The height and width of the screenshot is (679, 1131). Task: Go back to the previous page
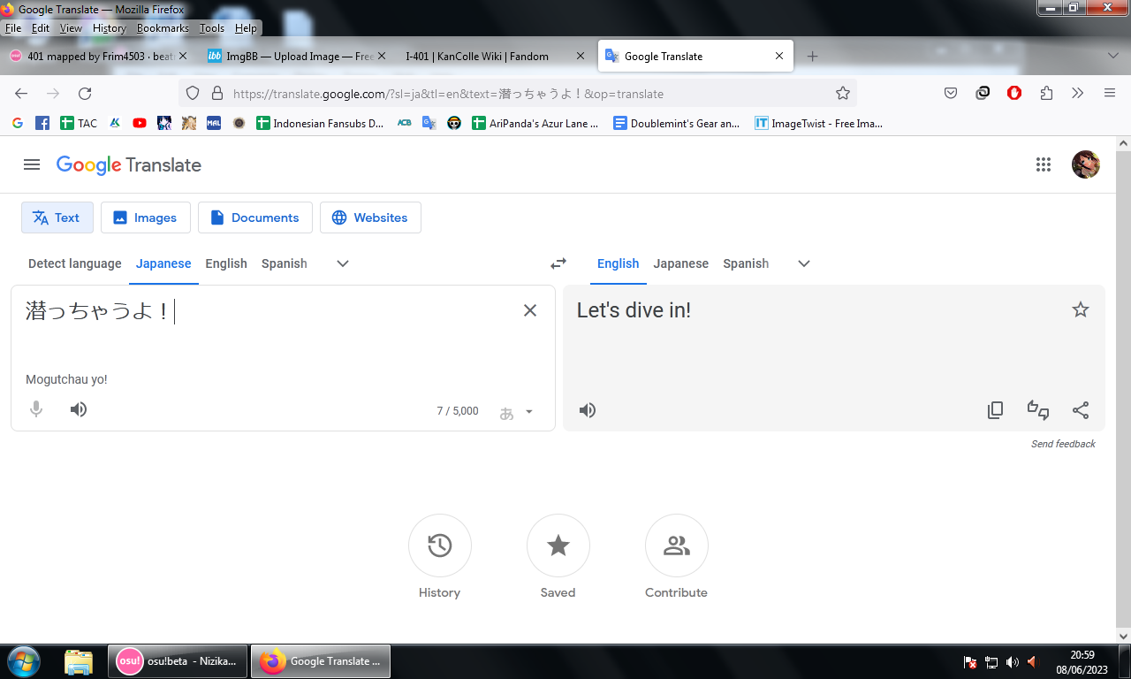(21, 94)
